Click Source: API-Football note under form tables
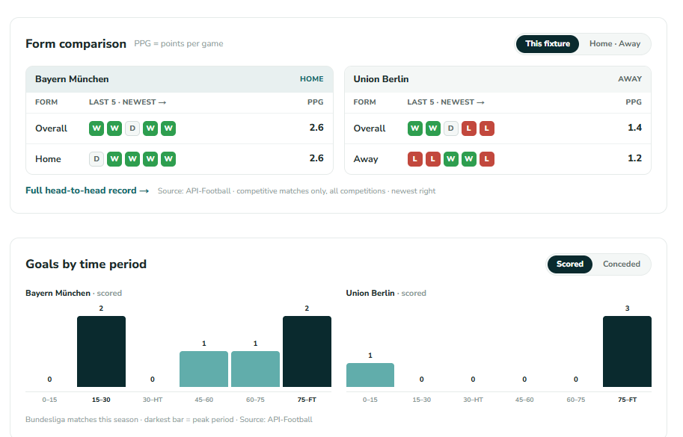The width and height of the screenshot is (683, 437). pyautogui.click(x=296, y=191)
